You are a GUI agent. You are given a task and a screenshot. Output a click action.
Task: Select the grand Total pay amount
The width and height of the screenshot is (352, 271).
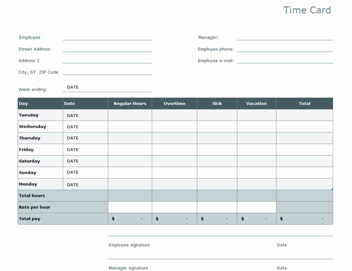point(305,219)
